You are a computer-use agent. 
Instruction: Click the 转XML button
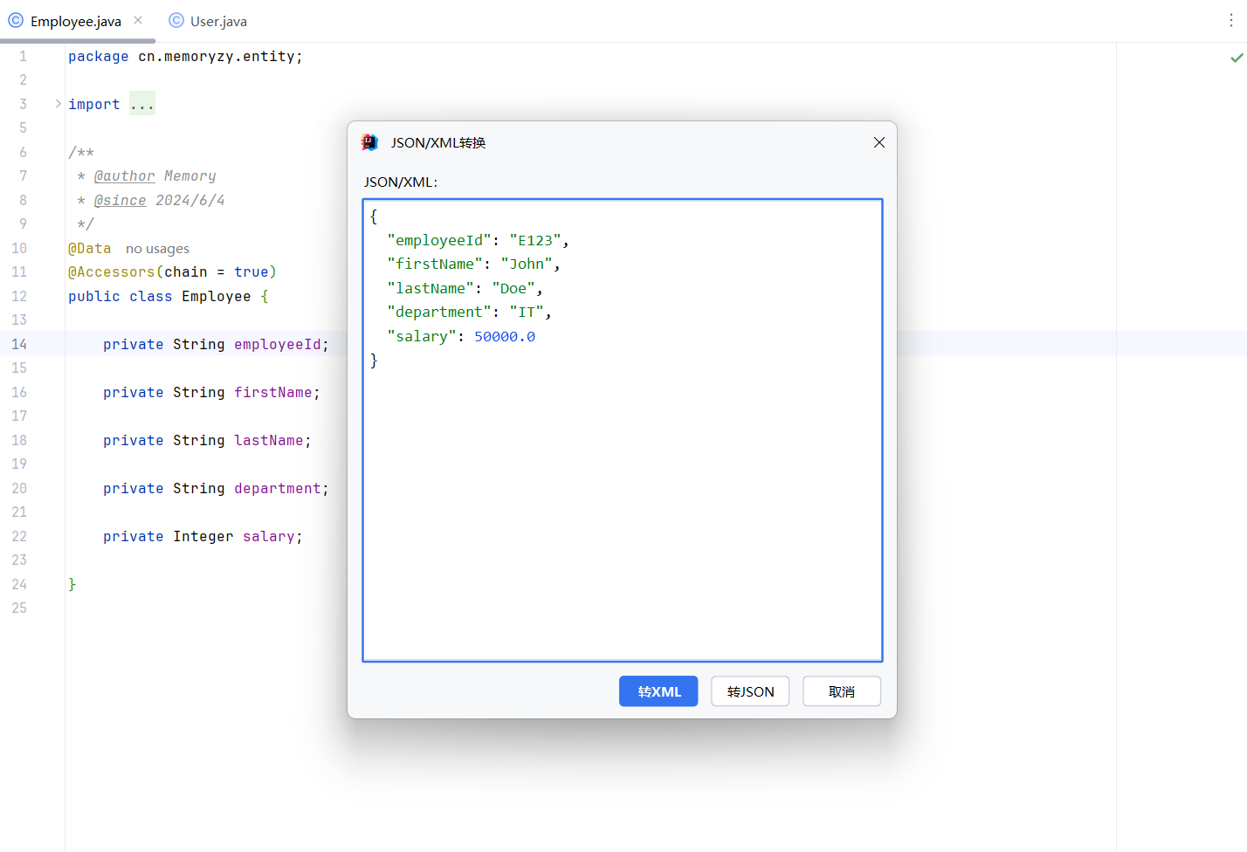coord(658,691)
